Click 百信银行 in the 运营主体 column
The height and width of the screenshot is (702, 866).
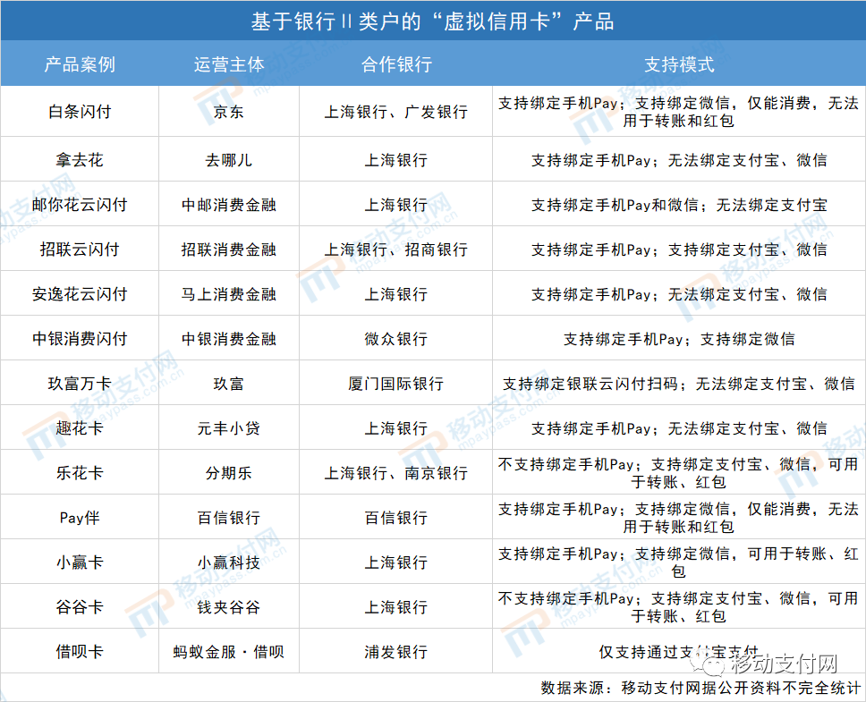point(229,518)
